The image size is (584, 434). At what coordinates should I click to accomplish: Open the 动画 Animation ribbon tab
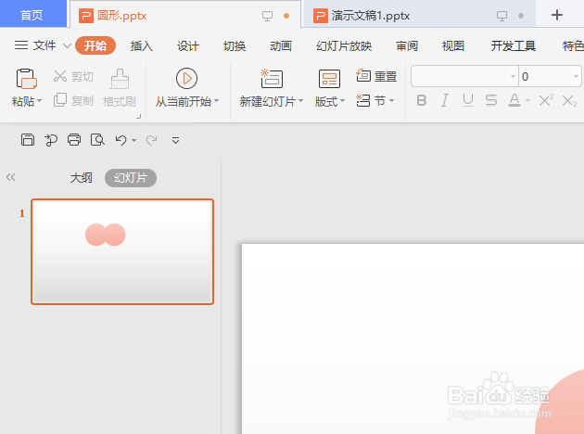coord(281,45)
